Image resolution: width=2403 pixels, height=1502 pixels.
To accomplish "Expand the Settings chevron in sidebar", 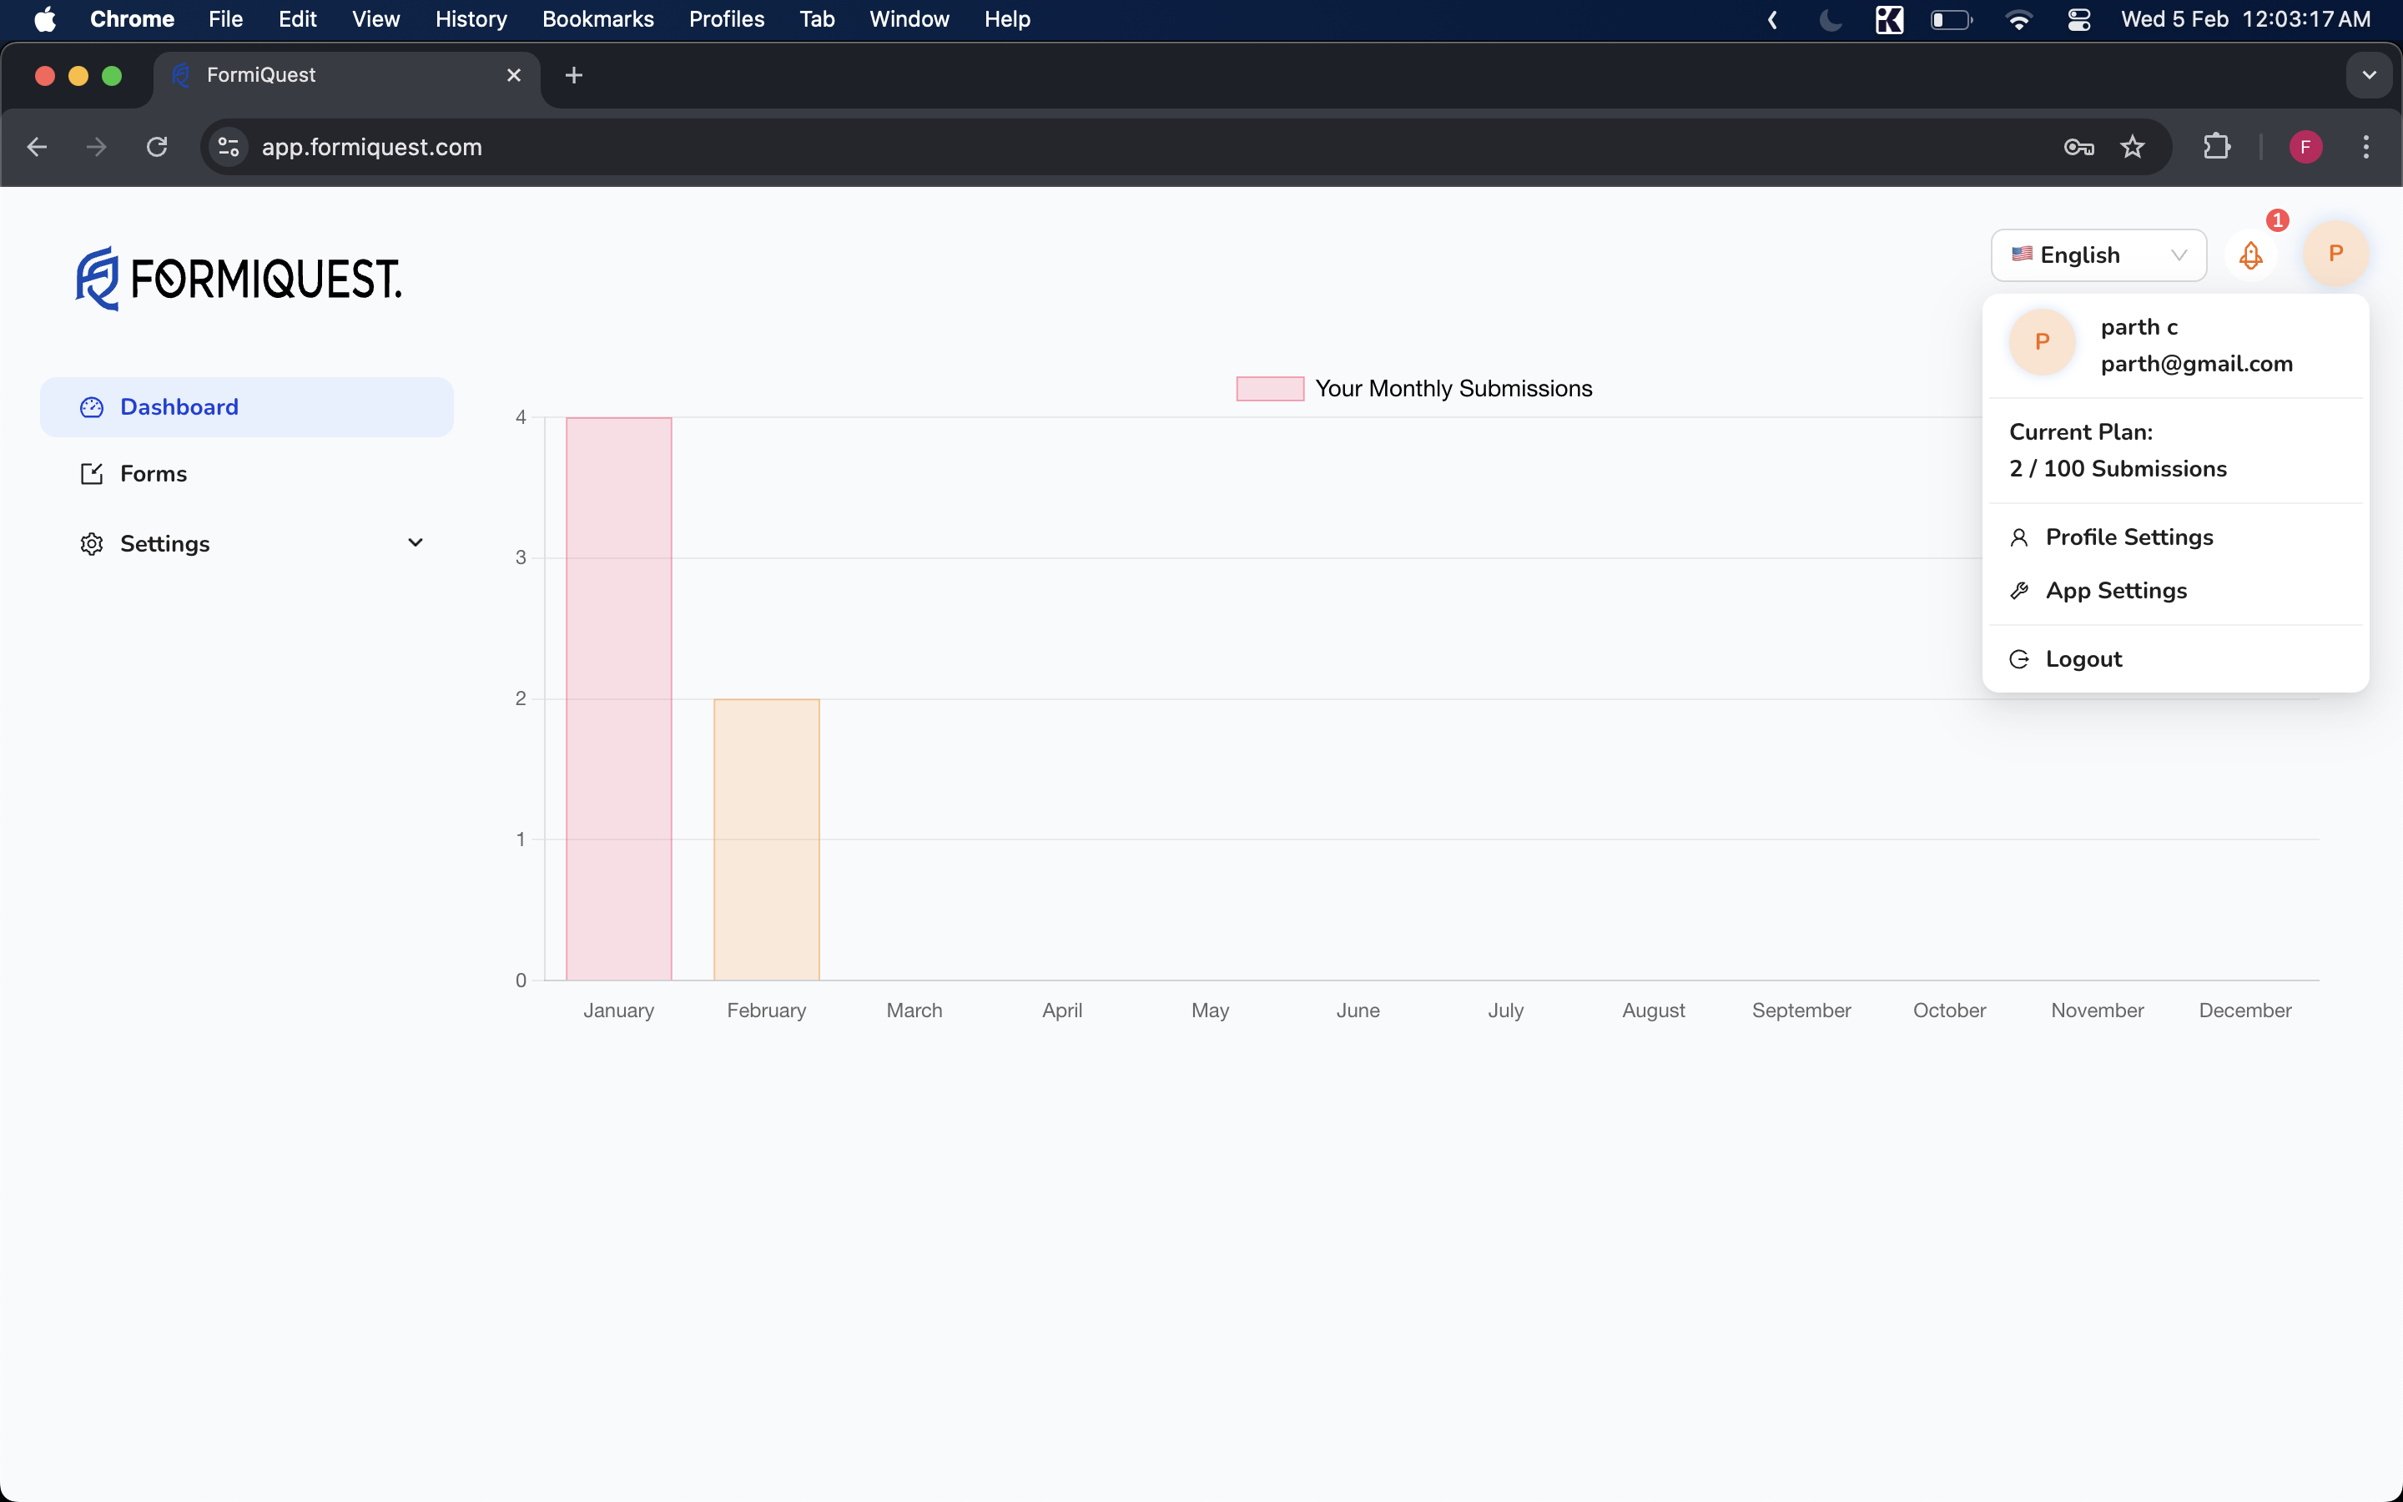I will tap(415, 542).
